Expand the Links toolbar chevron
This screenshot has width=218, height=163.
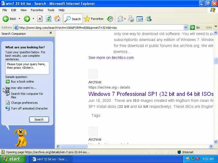tap(216, 26)
